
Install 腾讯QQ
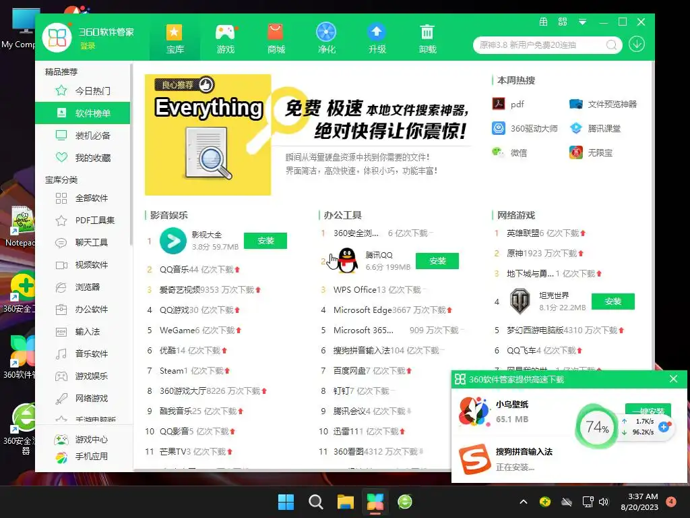437,261
